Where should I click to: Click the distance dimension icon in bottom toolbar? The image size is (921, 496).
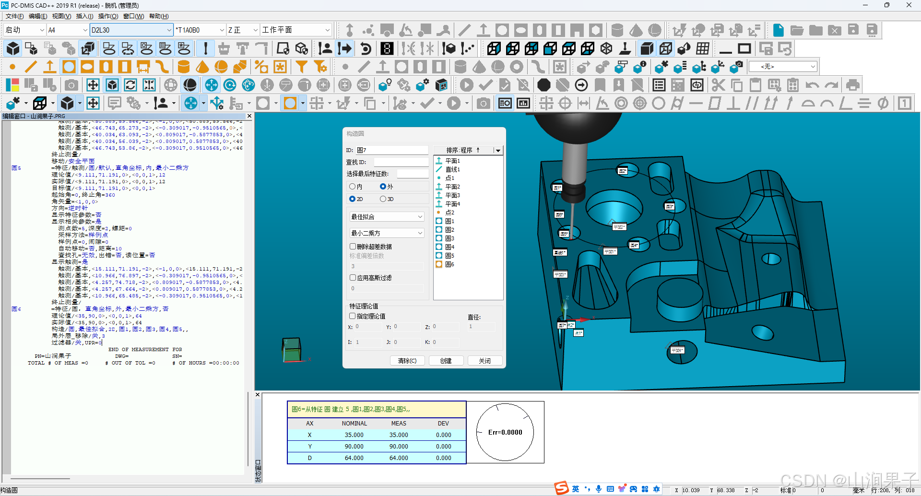click(584, 103)
